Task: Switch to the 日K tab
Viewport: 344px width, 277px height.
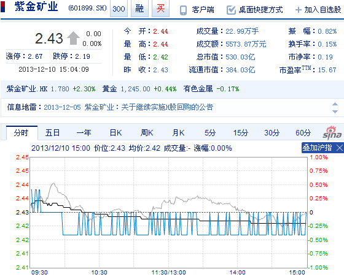Action: [x=115, y=133]
